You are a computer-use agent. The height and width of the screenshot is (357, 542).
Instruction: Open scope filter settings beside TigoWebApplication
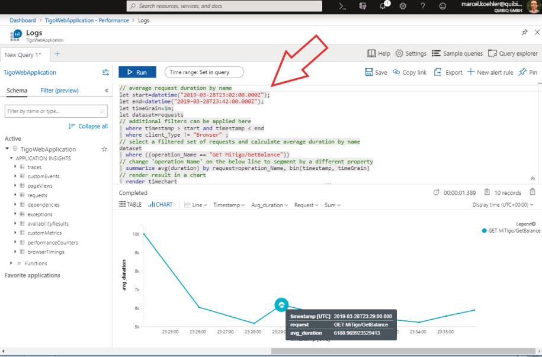(x=105, y=72)
